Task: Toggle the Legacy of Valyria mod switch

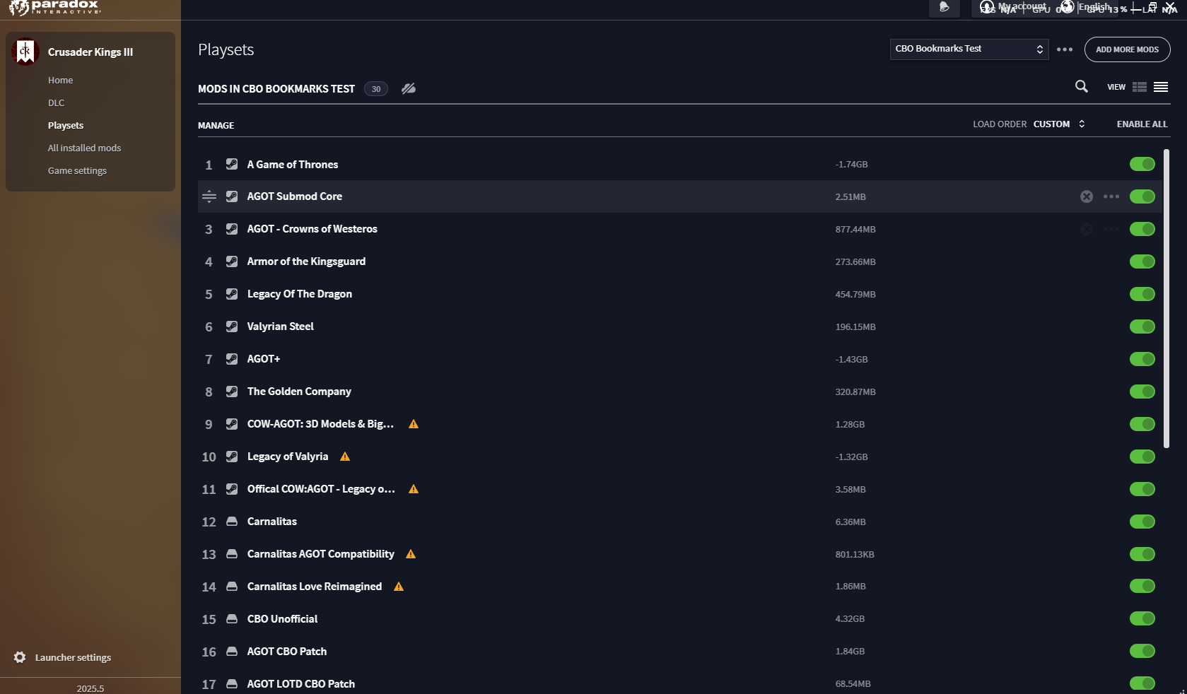Action: coord(1142,457)
